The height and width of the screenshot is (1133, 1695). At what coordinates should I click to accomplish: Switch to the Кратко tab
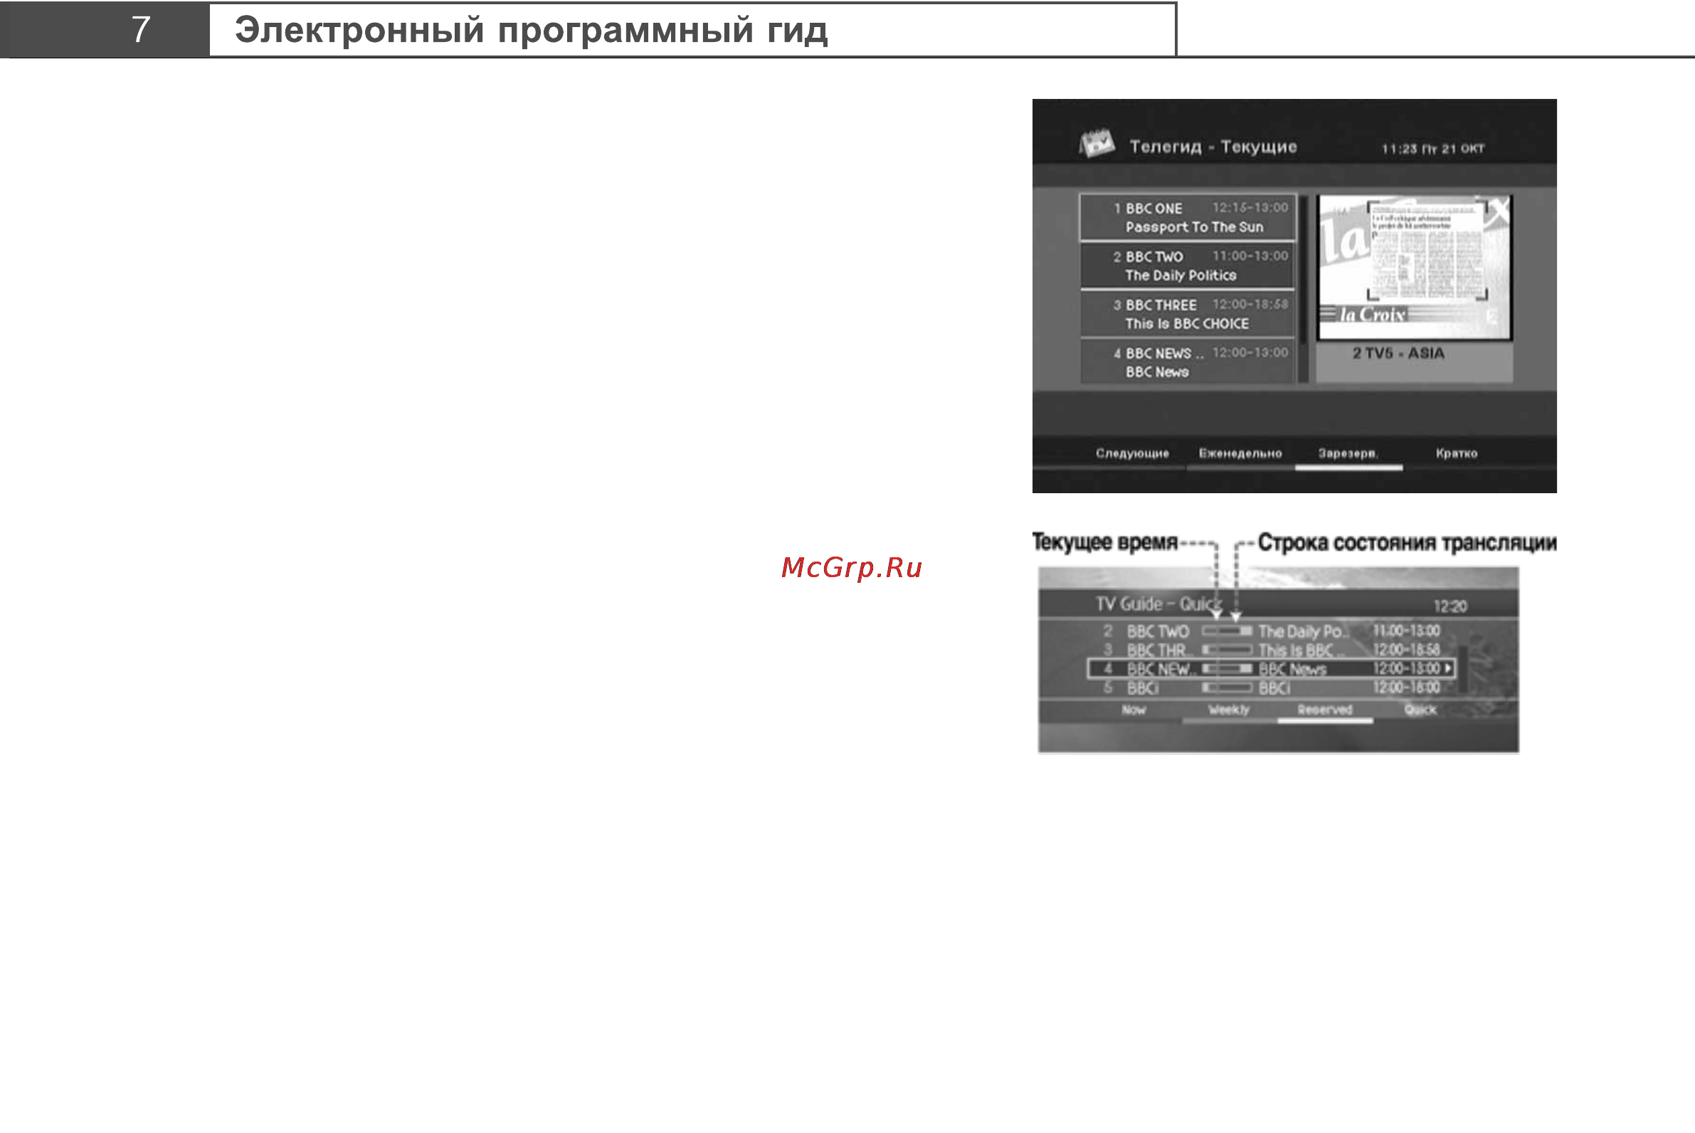click(1456, 454)
